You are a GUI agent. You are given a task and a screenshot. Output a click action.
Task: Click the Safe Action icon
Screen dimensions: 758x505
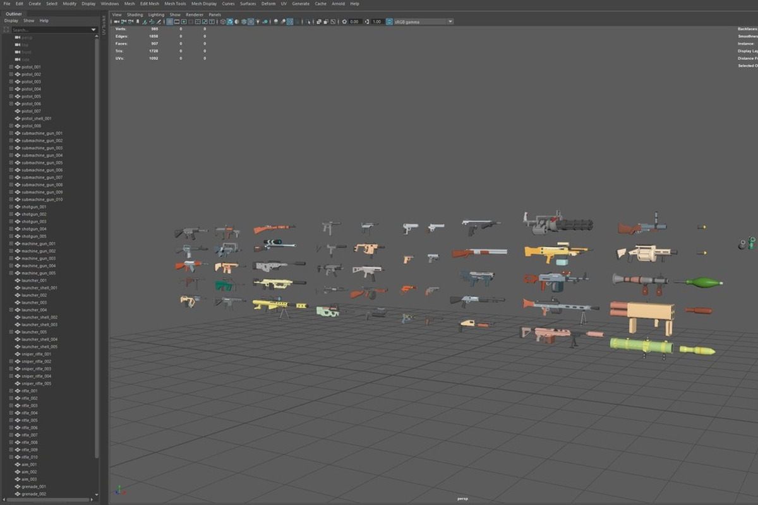point(205,21)
